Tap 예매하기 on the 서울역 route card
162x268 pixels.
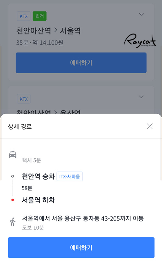click(81, 63)
